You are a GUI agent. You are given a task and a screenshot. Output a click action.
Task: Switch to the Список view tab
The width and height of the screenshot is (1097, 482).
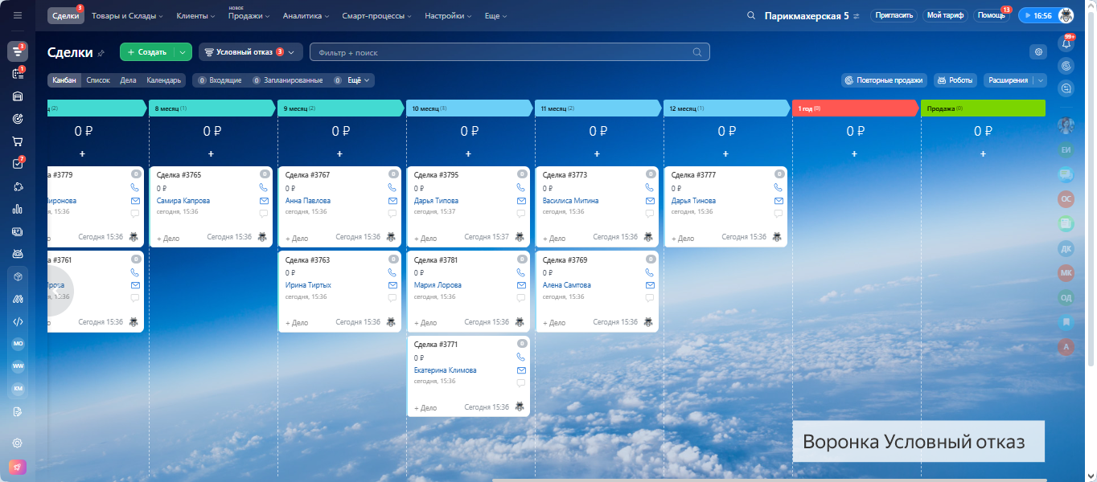[x=98, y=80]
